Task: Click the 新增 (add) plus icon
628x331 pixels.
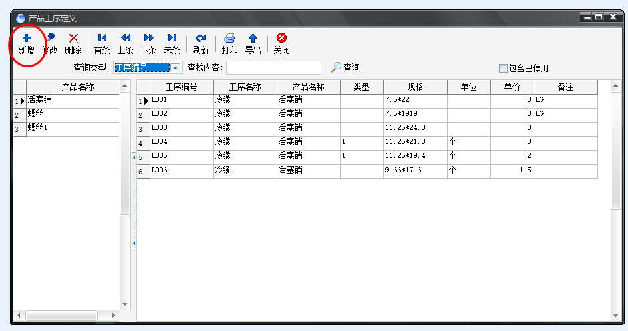Action: 27,38
